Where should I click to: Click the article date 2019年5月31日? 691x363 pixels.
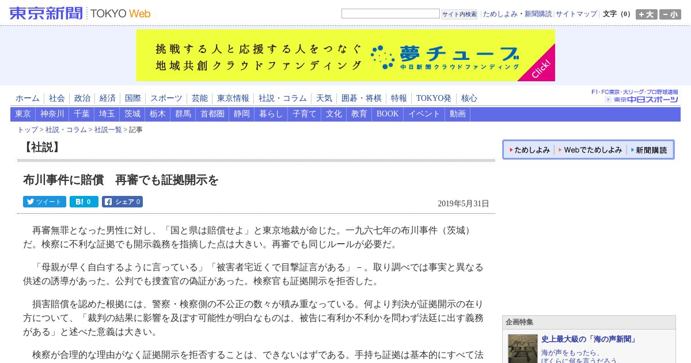tap(464, 203)
